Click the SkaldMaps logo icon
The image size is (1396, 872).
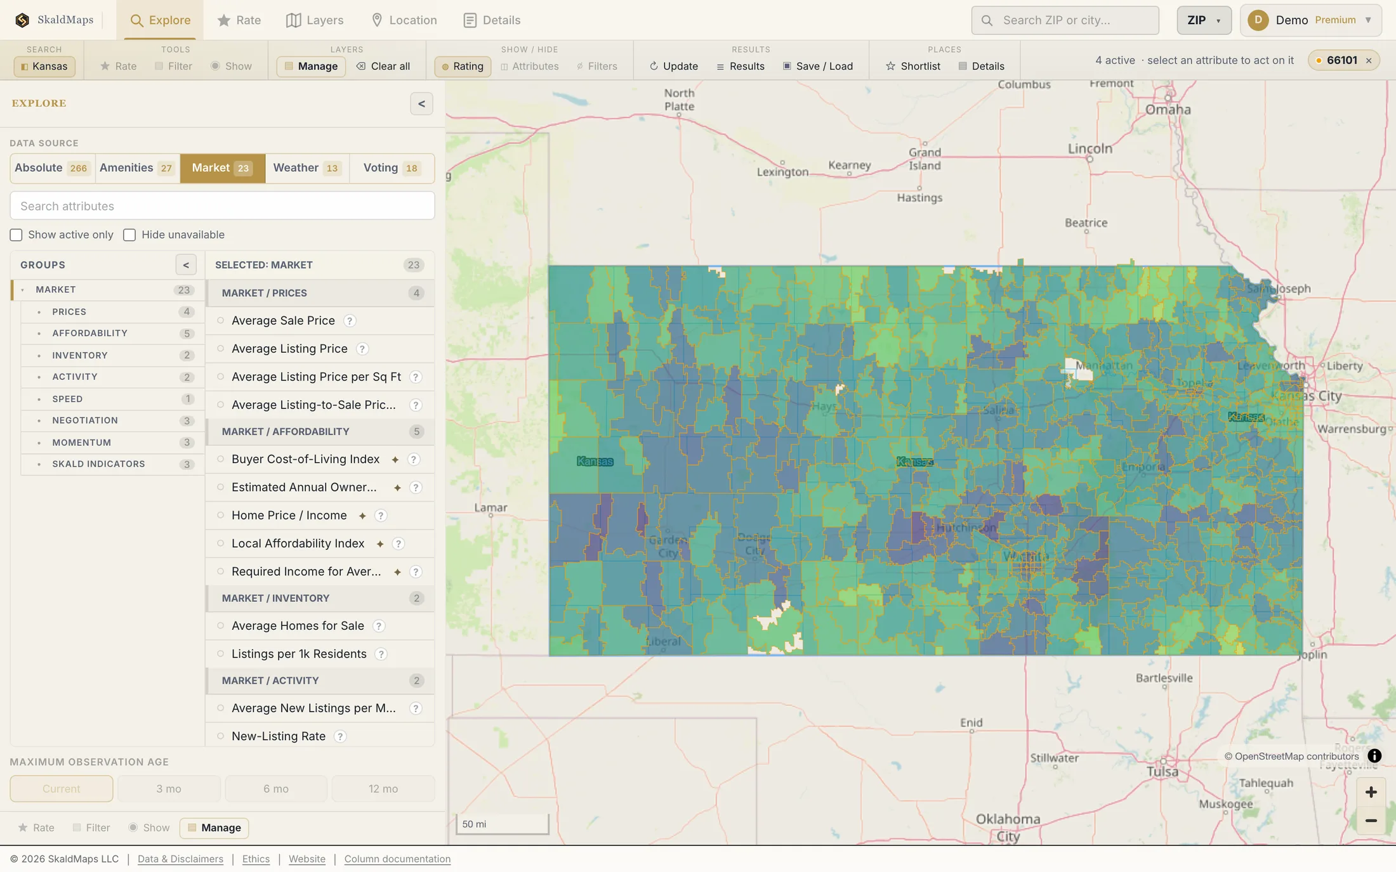tap(22, 20)
